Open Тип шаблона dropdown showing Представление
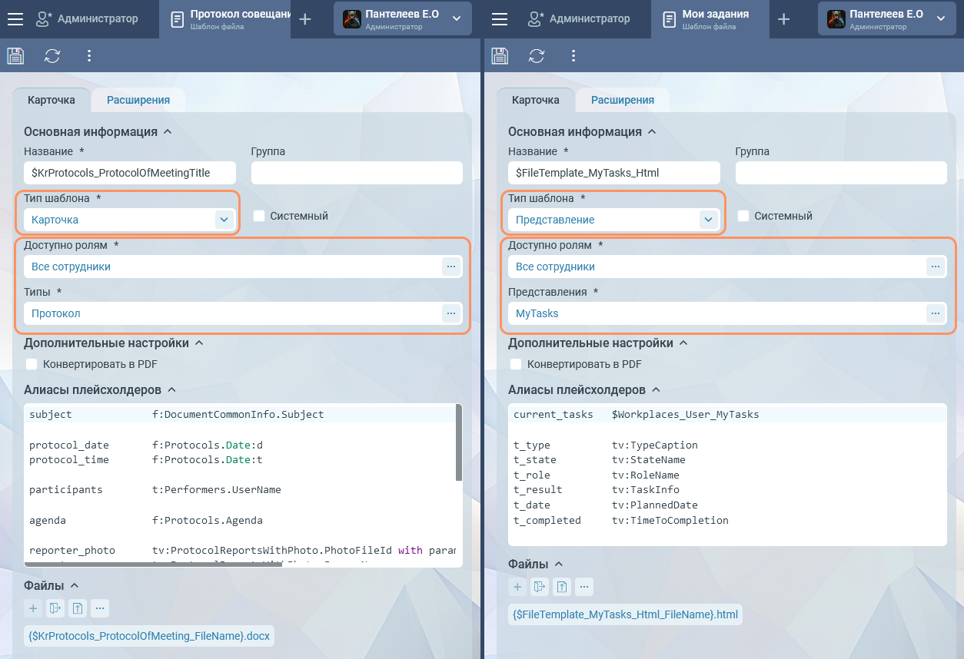 [707, 220]
